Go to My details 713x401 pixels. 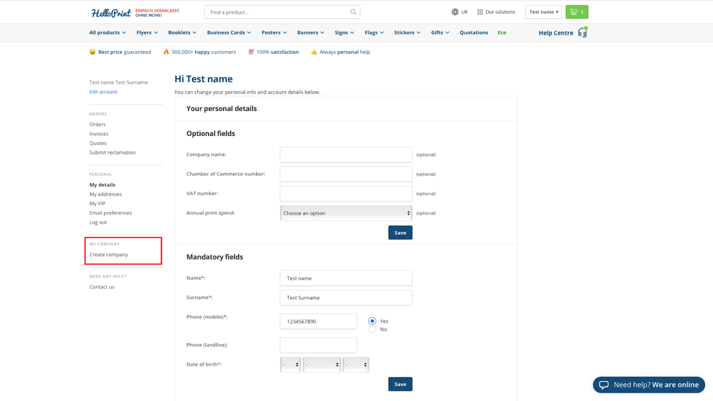(x=102, y=185)
